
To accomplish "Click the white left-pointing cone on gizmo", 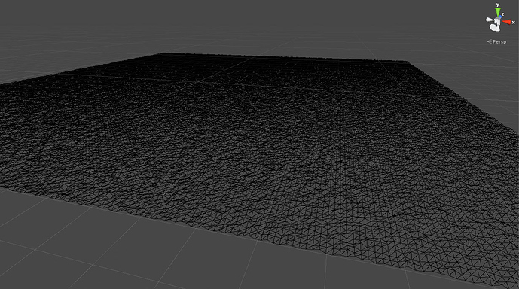I will click(x=489, y=20).
